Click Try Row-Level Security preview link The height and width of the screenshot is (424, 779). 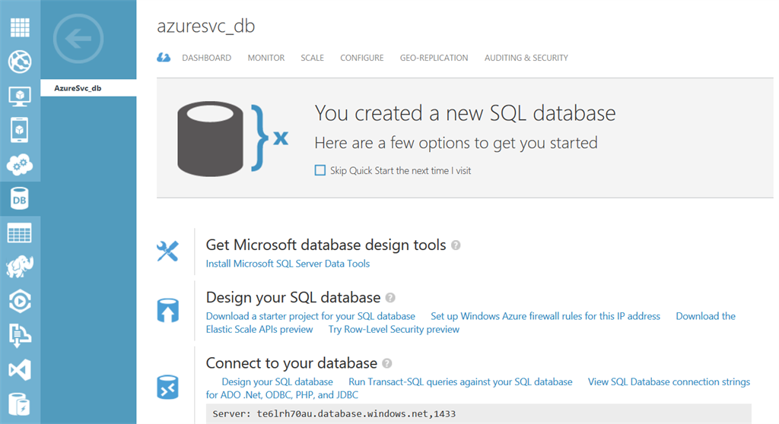tap(393, 329)
